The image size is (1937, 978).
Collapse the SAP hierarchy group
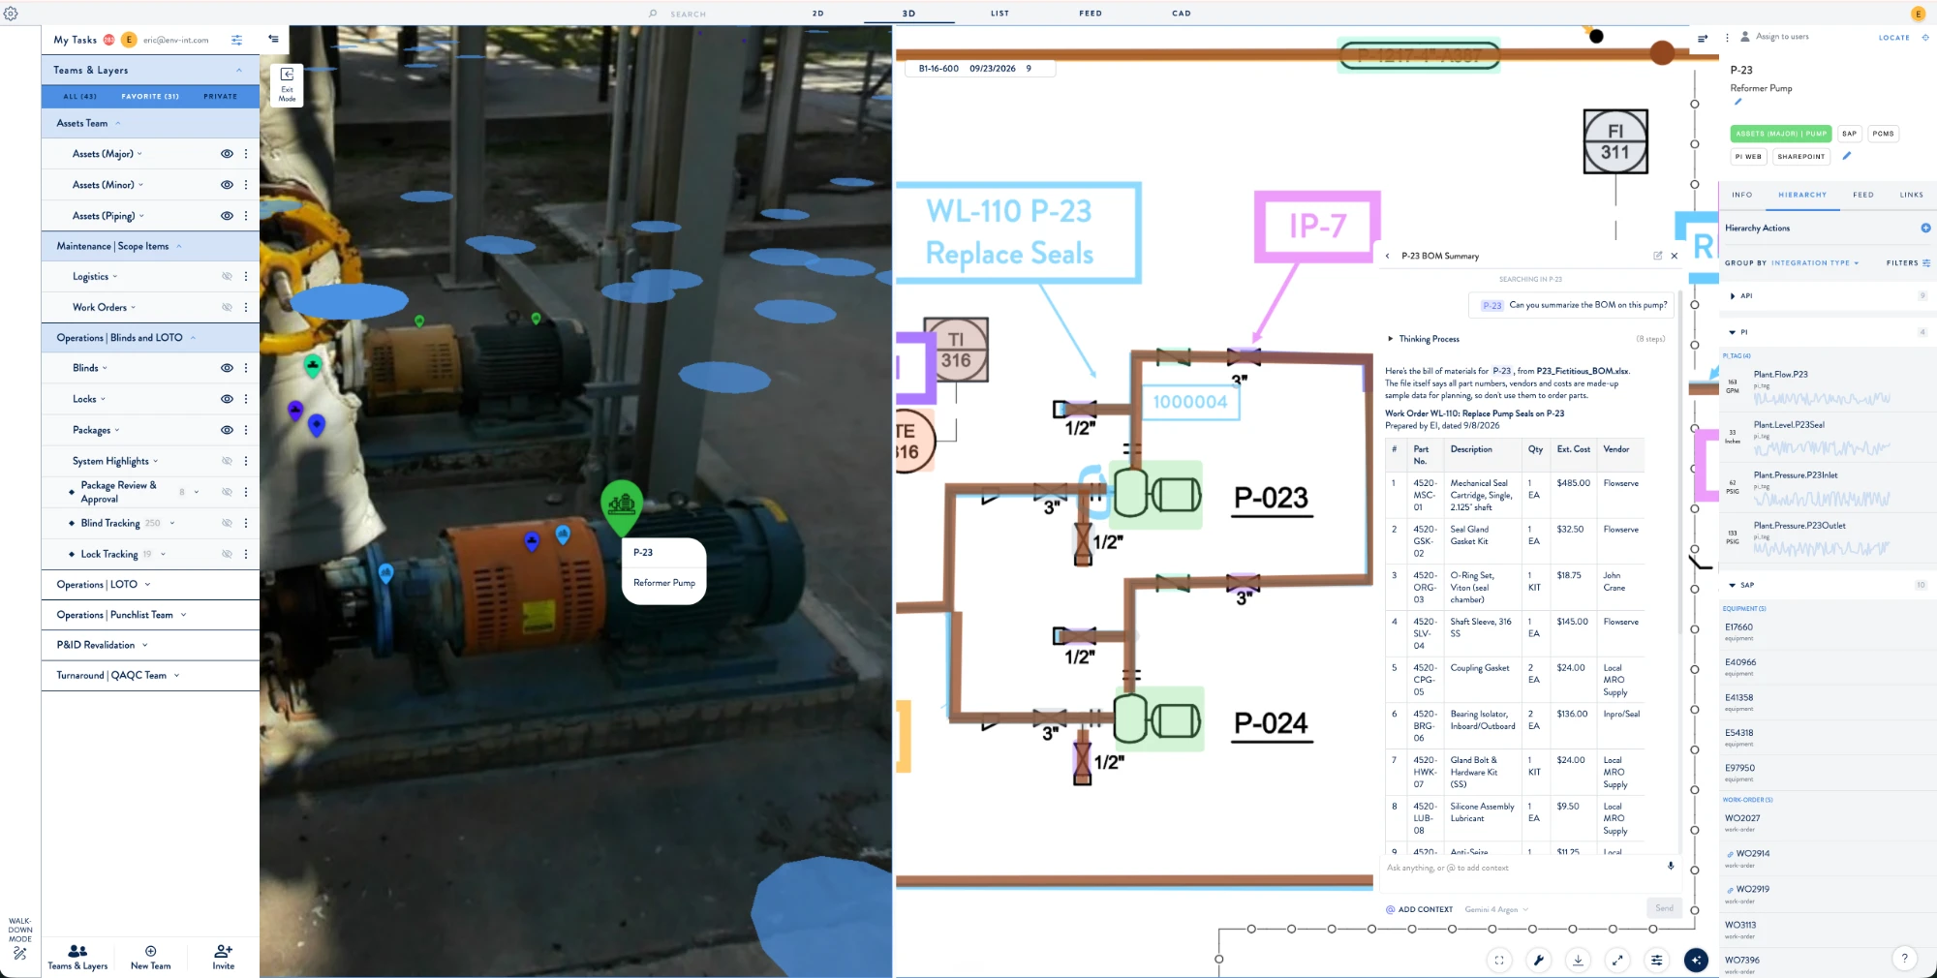(1733, 585)
